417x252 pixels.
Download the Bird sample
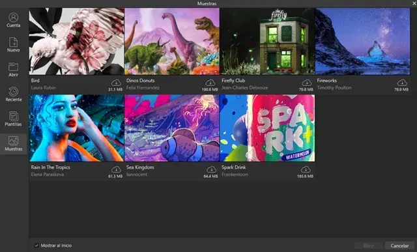click(x=116, y=83)
